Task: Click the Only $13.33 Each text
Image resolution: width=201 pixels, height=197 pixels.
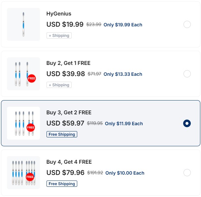Action: click(123, 74)
